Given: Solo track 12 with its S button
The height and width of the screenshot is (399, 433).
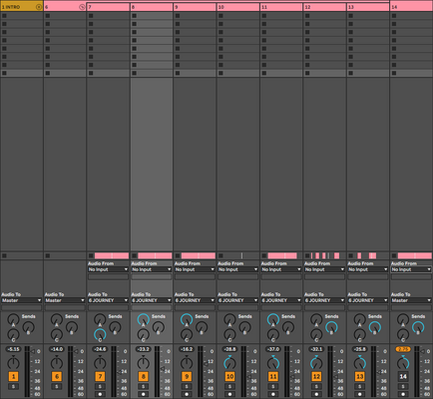Looking at the screenshot, I should (316, 386).
